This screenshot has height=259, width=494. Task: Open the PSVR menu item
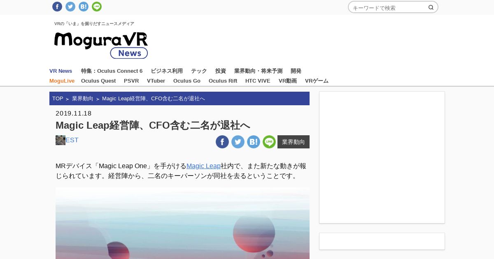[x=131, y=81]
